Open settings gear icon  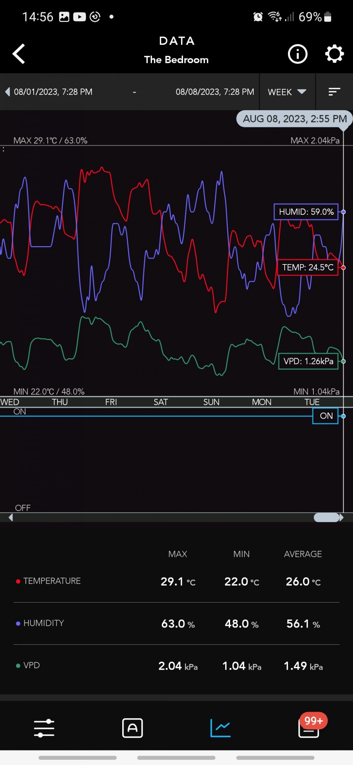coord(334,54)
